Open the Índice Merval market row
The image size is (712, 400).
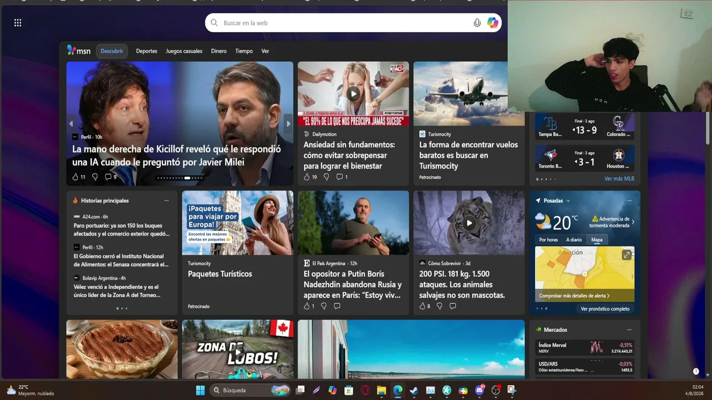point(585,348)
